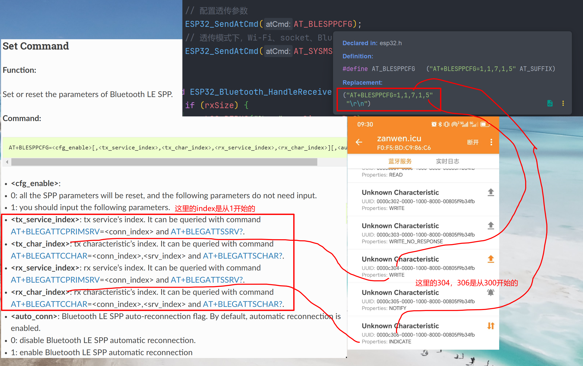The height and width of the screenshot is (366, 583).
Task: Tap the Bluetooth icon in the phone status bar
Action: coord(440,124)
